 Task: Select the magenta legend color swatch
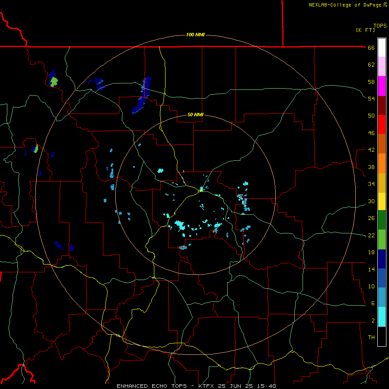(382, 86)
